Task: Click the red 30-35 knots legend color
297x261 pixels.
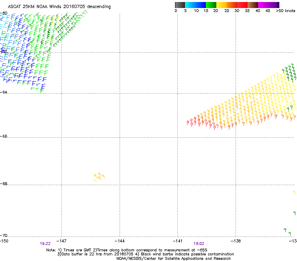Action: 242,5
